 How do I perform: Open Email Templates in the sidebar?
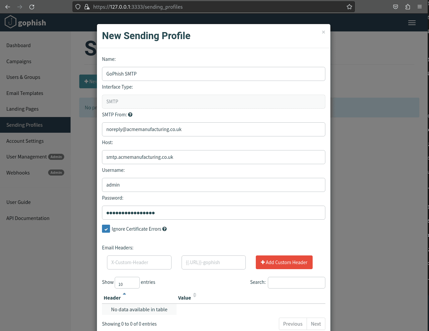point(25,93)
